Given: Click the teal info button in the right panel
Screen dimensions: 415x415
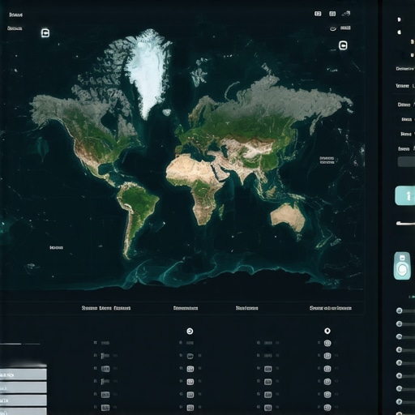Looking at the screenshot, I should (405, 195).
